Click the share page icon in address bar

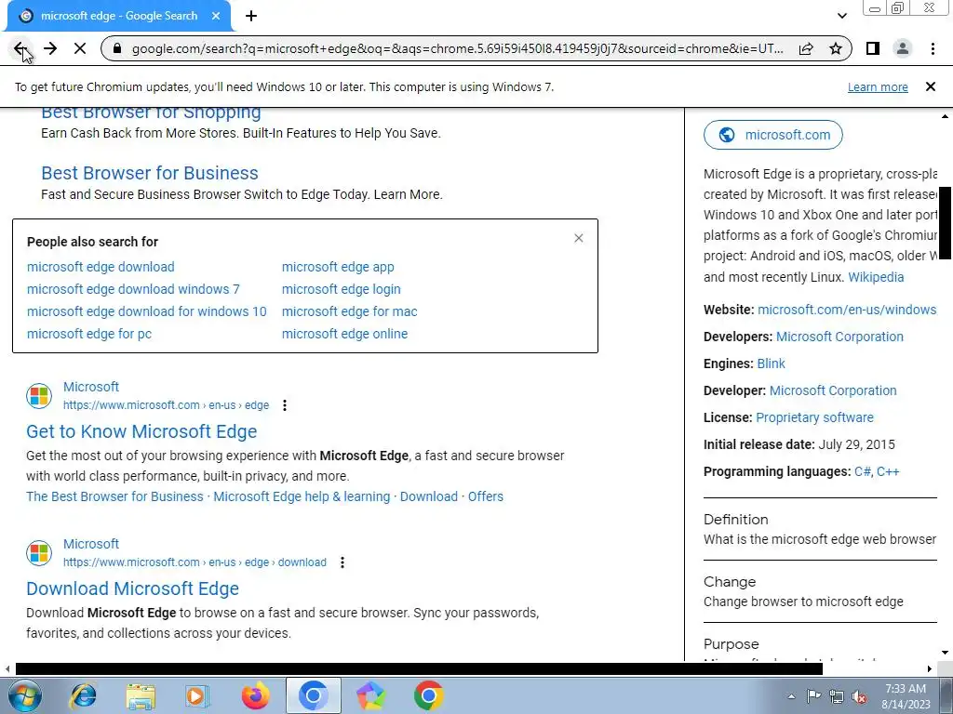pos(806,48)
